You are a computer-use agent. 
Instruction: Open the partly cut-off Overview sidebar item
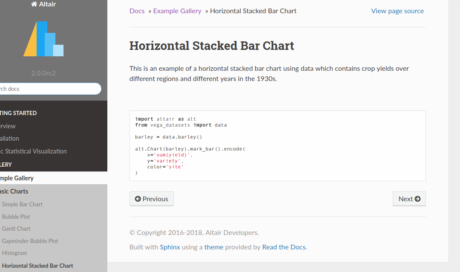pos(8,126)
